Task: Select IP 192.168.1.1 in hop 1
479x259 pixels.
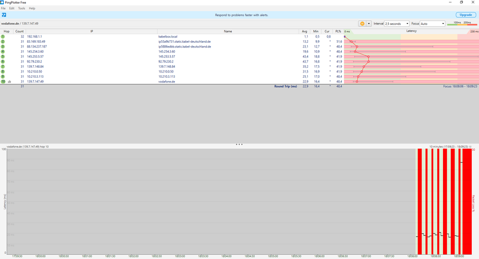Action: point(35,36)
